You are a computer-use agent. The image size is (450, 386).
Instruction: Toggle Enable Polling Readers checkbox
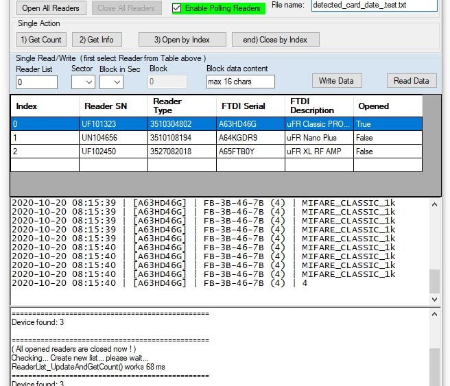pyautogui.click(x=177, y=8)
